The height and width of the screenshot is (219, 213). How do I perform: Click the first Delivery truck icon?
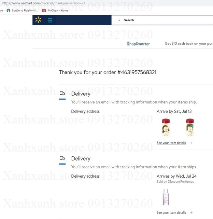62,93
